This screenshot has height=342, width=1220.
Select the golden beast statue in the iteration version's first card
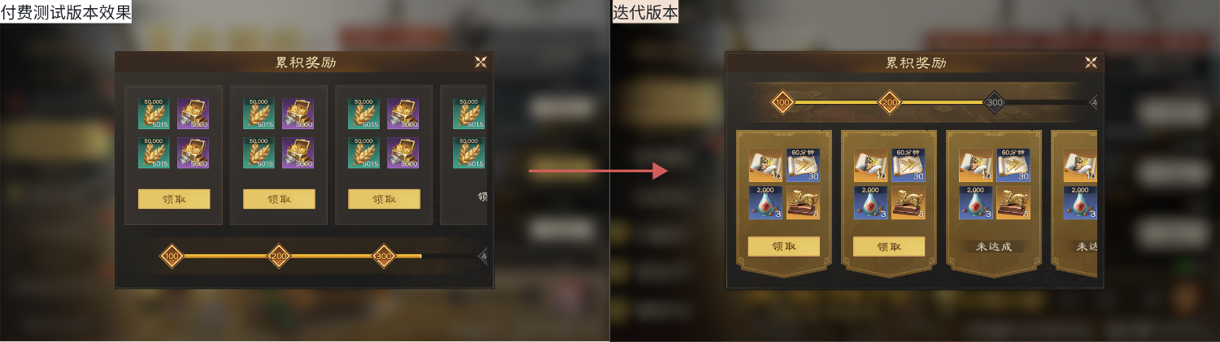click(803, 203)
